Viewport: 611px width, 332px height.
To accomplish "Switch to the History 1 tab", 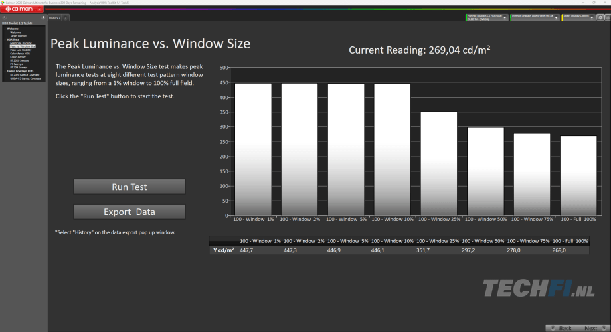I will tap(55, 18).
